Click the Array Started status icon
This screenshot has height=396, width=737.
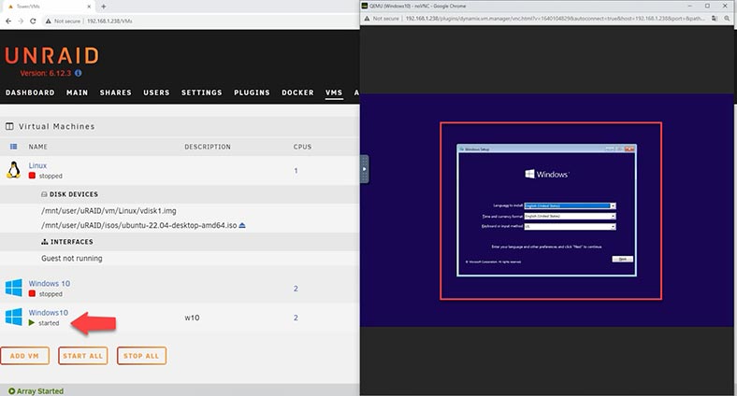click(x=12, y=390)
